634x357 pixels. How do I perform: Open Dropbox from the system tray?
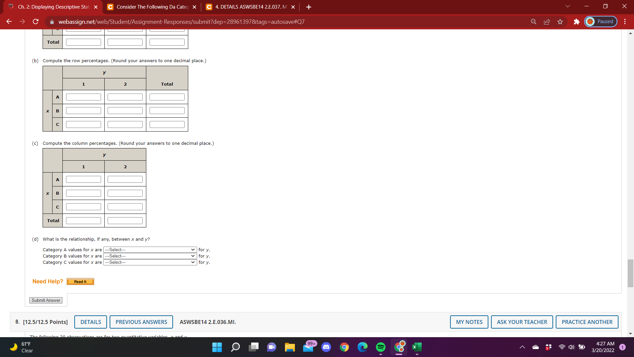pos(549,347)
